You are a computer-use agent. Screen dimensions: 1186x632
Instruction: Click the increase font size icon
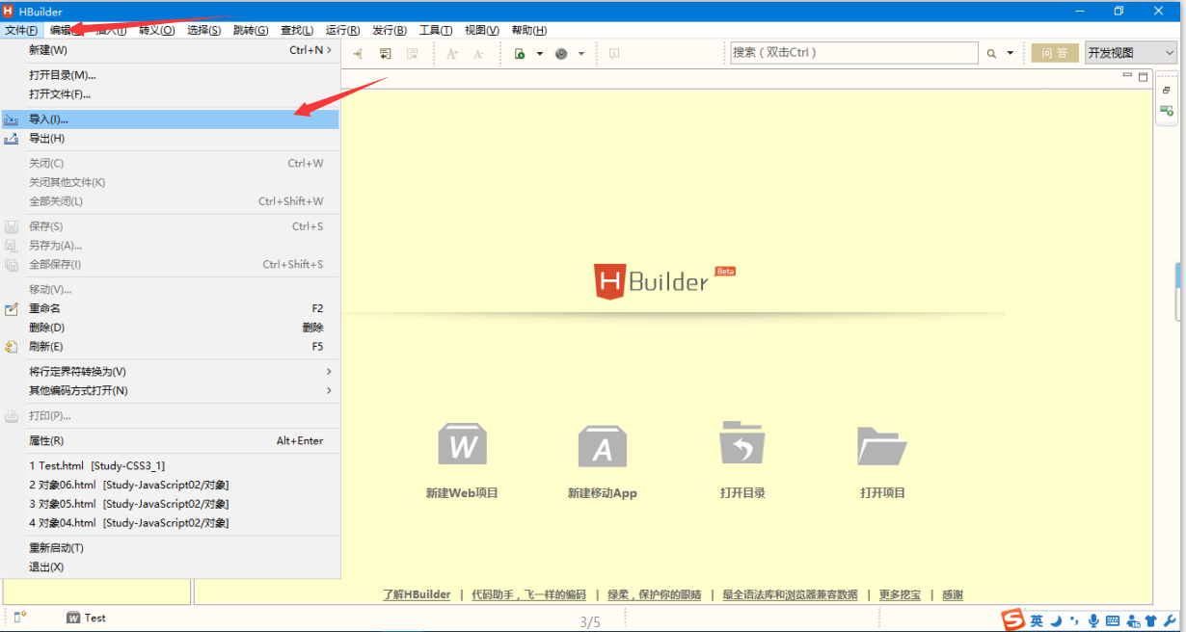pyautogui.click(x=452, y=54)
